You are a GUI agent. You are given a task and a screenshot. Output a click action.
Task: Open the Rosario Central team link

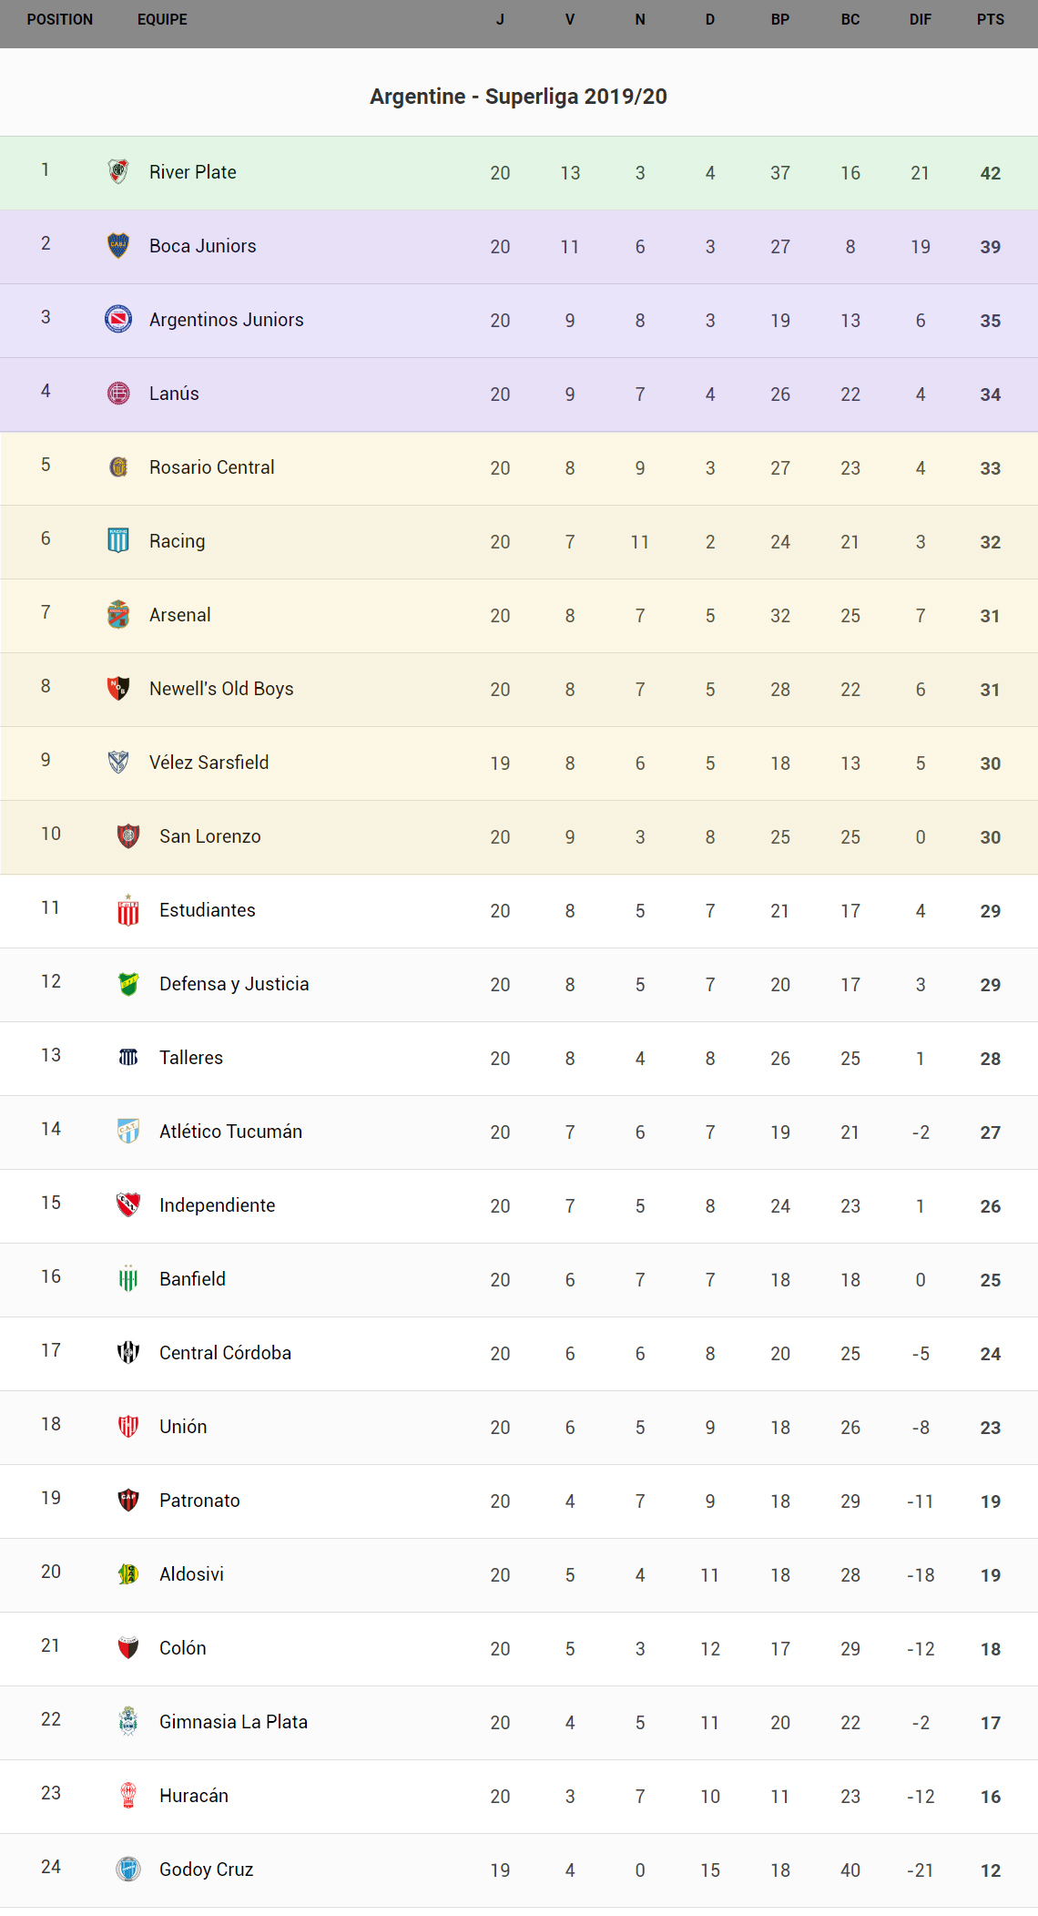(211, 467)
